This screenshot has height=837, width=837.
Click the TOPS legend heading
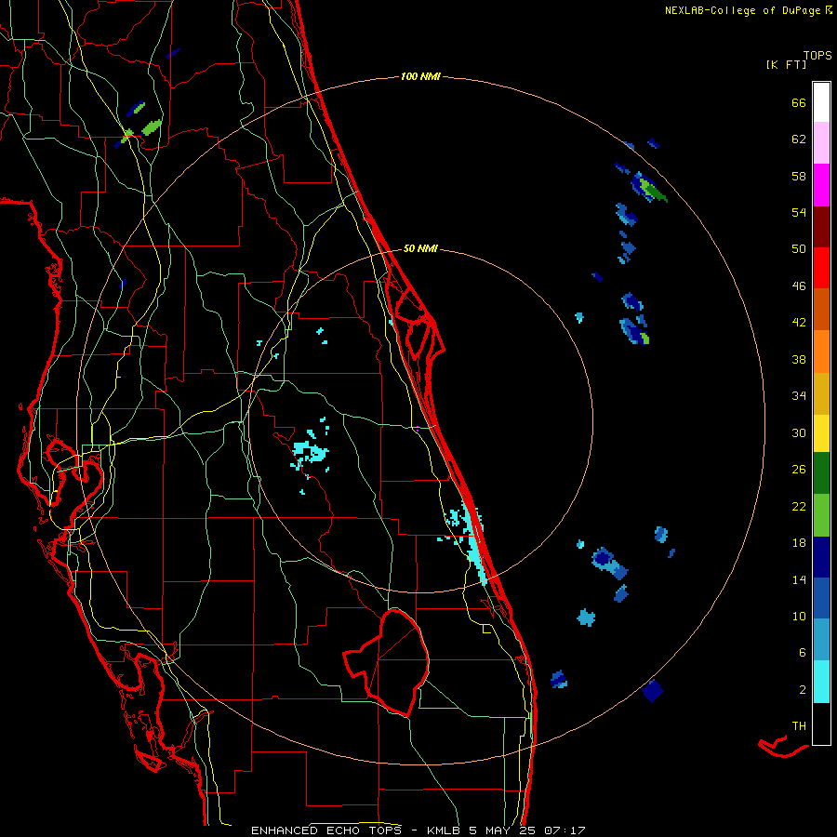click(817, 55)
